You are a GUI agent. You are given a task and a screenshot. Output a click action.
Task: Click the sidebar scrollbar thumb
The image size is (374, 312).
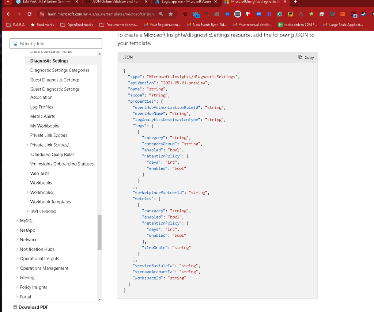tap(100, 232)
